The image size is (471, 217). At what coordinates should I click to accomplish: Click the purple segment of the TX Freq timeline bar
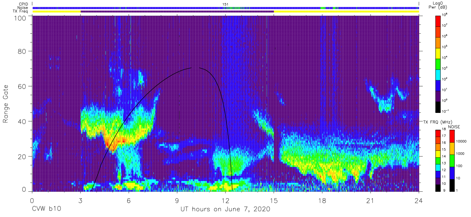pyautogui.click(x=177, y=11)
